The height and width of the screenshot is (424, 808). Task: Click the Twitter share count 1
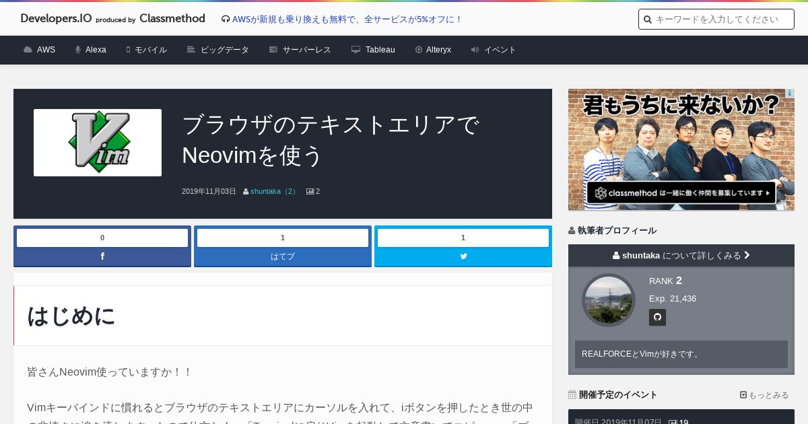tap(463, 238)
